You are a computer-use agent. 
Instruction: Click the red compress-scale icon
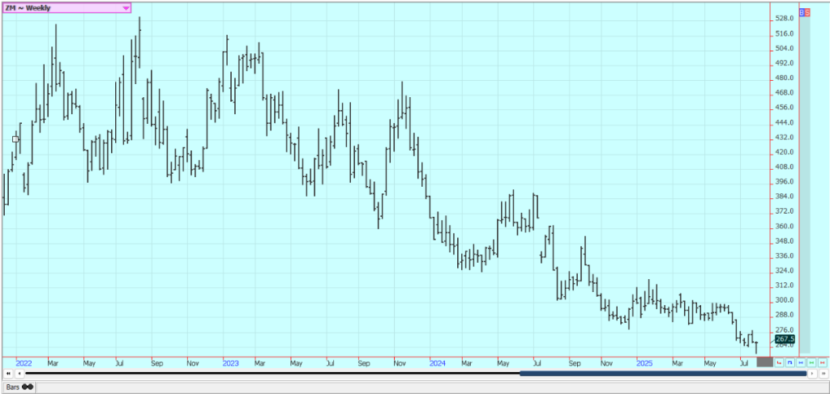coord(823,362)
